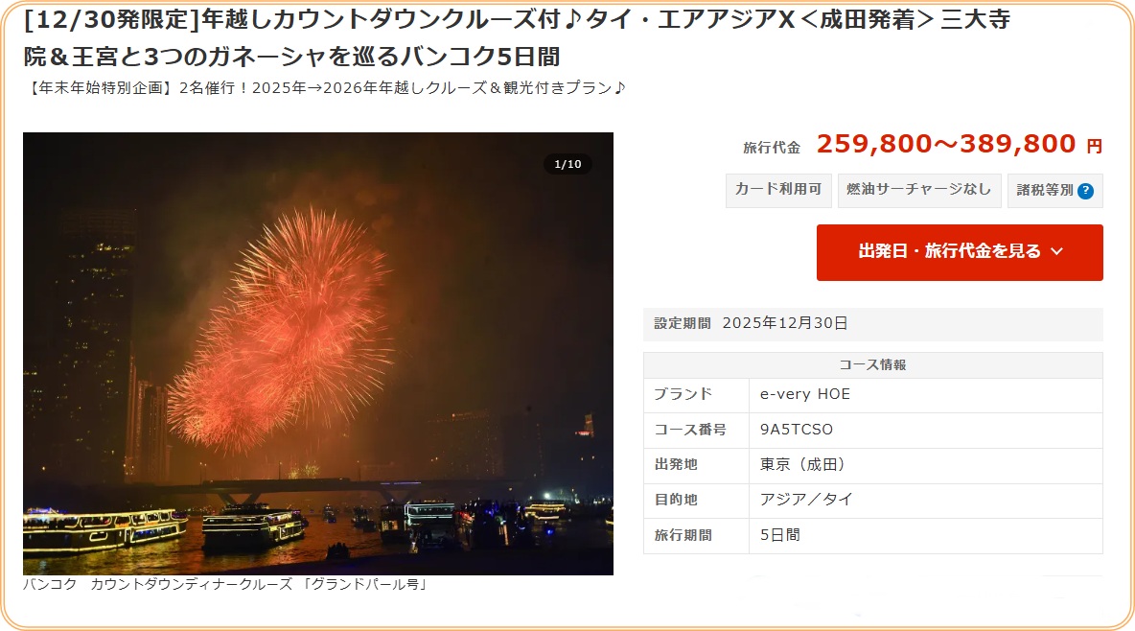Click the ブランド row value e-very HOE

click(805, 394)
